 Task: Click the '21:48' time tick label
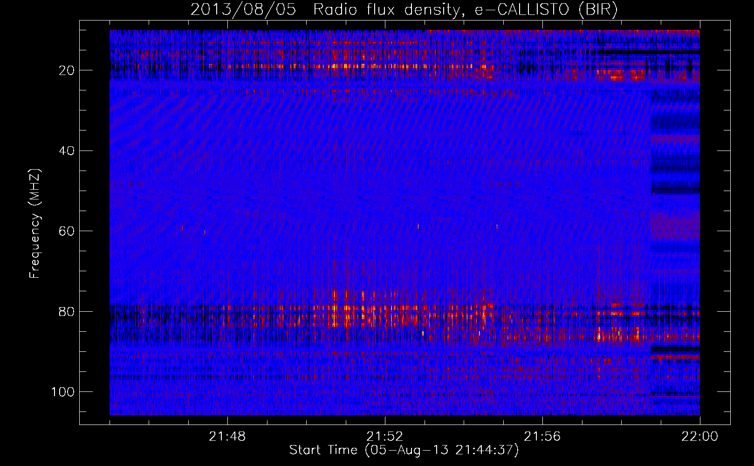pos(227,437)
